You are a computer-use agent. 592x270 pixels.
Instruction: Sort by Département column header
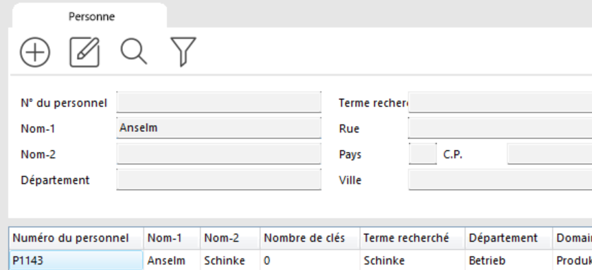[509, 238]
